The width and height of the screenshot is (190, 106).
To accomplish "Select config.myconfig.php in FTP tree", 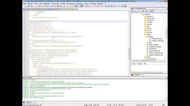I will coord(157,41).
